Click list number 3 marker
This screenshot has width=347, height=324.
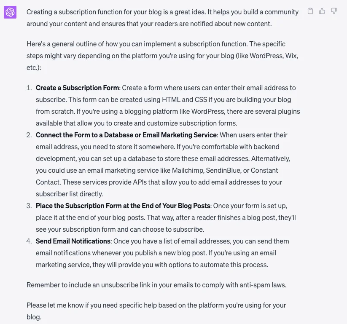(29, 206)
